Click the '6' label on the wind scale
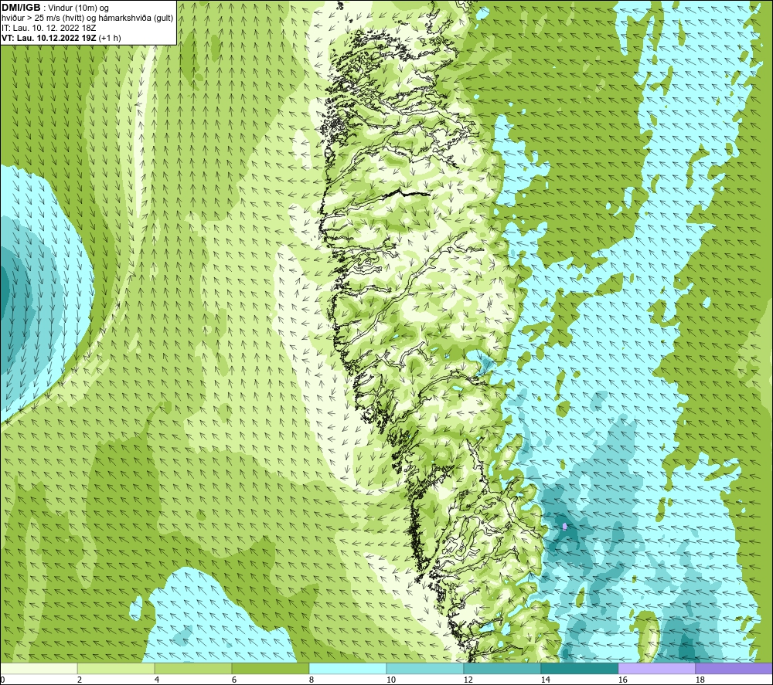Viewport: 773px width, 685px height. tap(235, 680)
